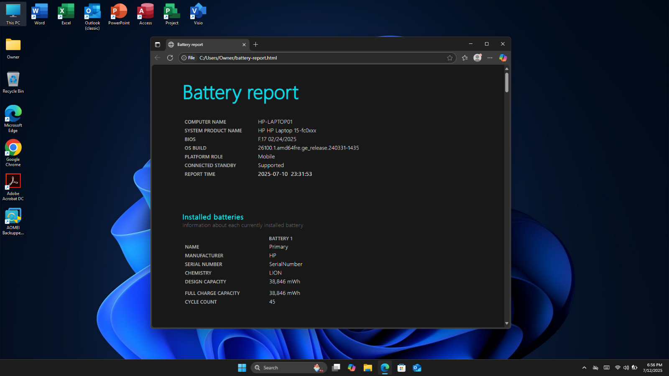Refresh the battery report page
Image resolution: width=669 pixels, height=376 pixels.
(170, 58)
